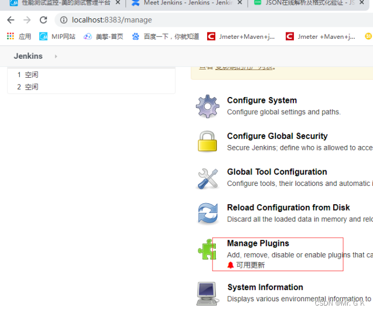
Task: Open the Global Tool Configuration link
Action: point(277,172)
